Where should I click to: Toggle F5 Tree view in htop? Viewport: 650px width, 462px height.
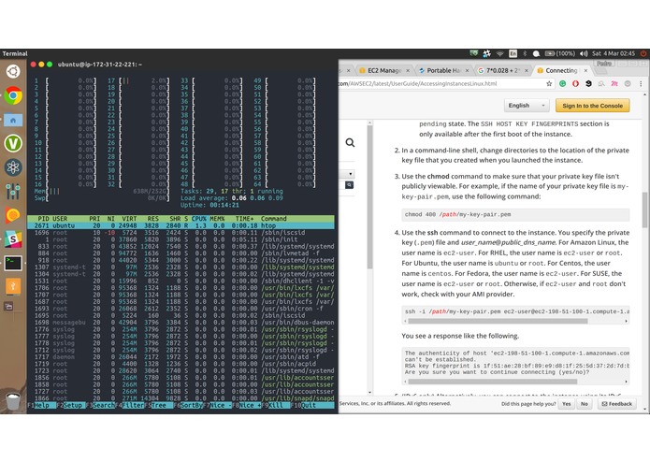(x=159, y=405)
